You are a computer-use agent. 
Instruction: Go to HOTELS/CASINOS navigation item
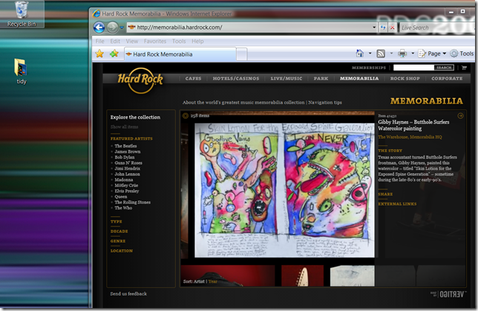pos(236,79)
